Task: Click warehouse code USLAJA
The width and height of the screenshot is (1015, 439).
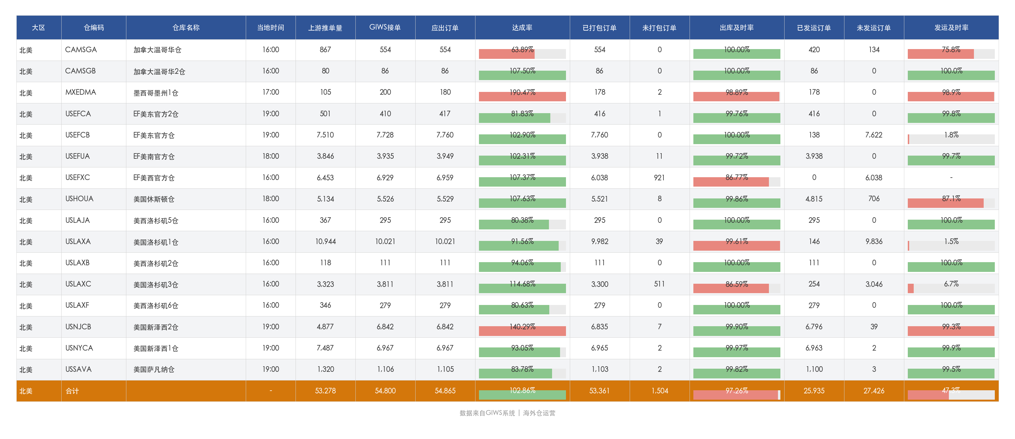Action: (x=78, y=220)
